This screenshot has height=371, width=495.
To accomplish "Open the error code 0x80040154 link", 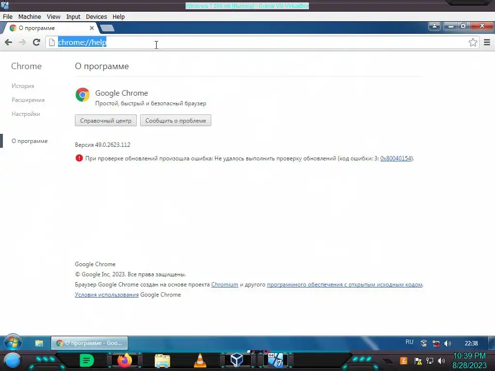I will [x=395, y=158].
